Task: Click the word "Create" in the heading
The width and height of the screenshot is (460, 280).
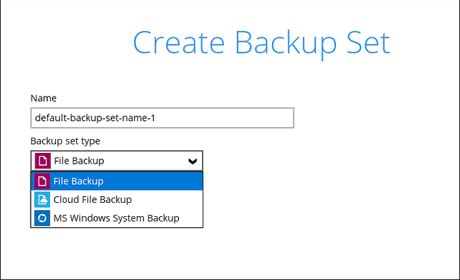Action: click(x=175, y=43)
